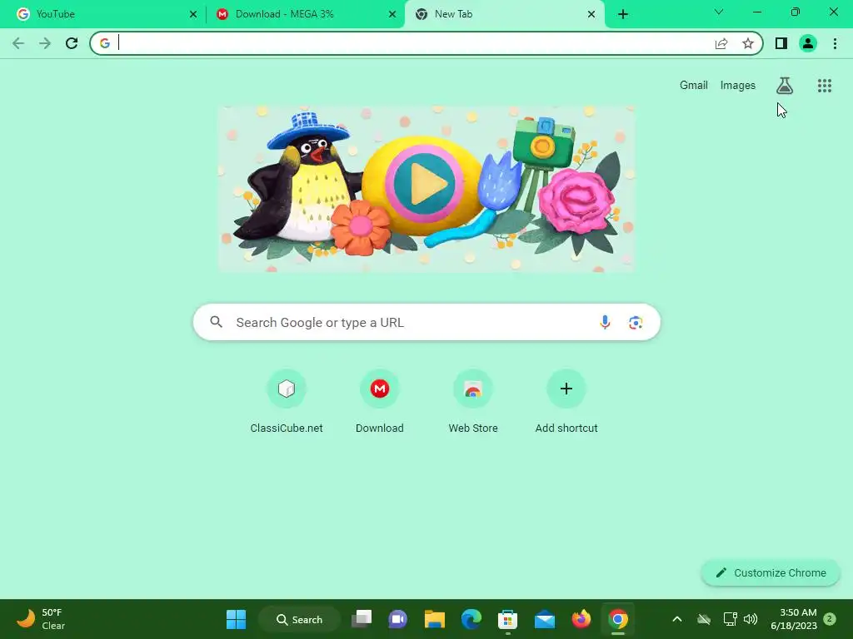Image resolution: width=853 pixels, height=639 pixels.
Task: Expand the Search tabs chevron
Action: [x=719, y=12]
